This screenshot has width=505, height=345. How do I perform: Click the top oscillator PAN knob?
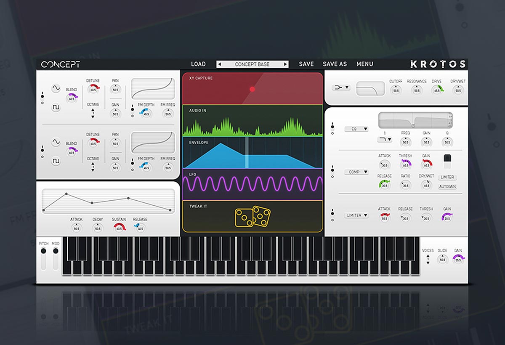(115, 89)
